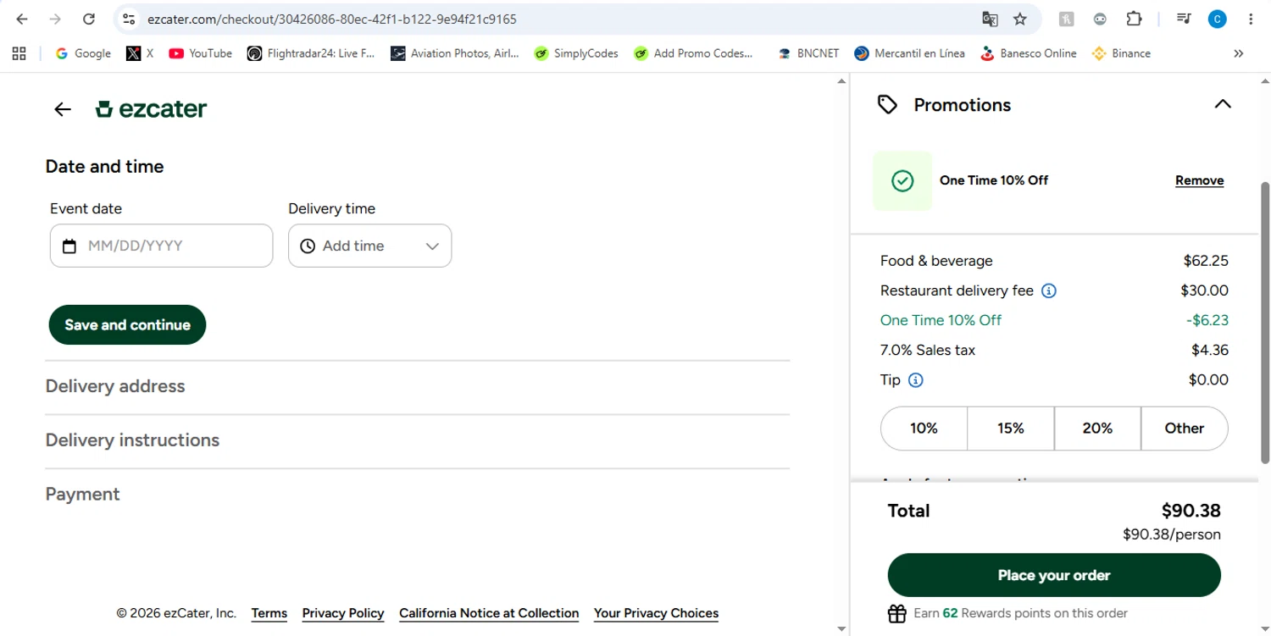Click the ezcater logo
This screenshot has width=1271, height=636.
click(x=152, y=108)
